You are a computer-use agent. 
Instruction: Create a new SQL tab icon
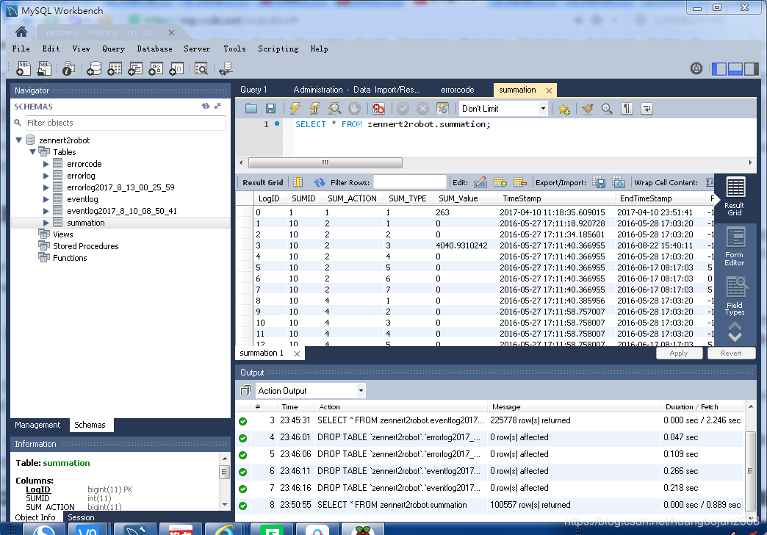pyautogui.click(x=24, y=68)
